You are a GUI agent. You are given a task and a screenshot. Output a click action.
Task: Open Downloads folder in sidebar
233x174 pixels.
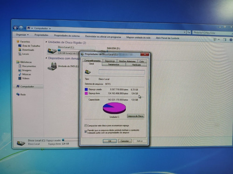pyautogui.click(x=26, y=50)
